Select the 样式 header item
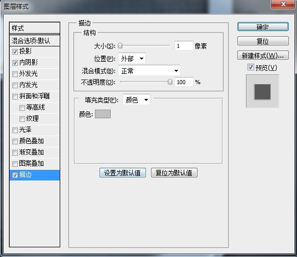The image size is (297, 257). [35, 28]
